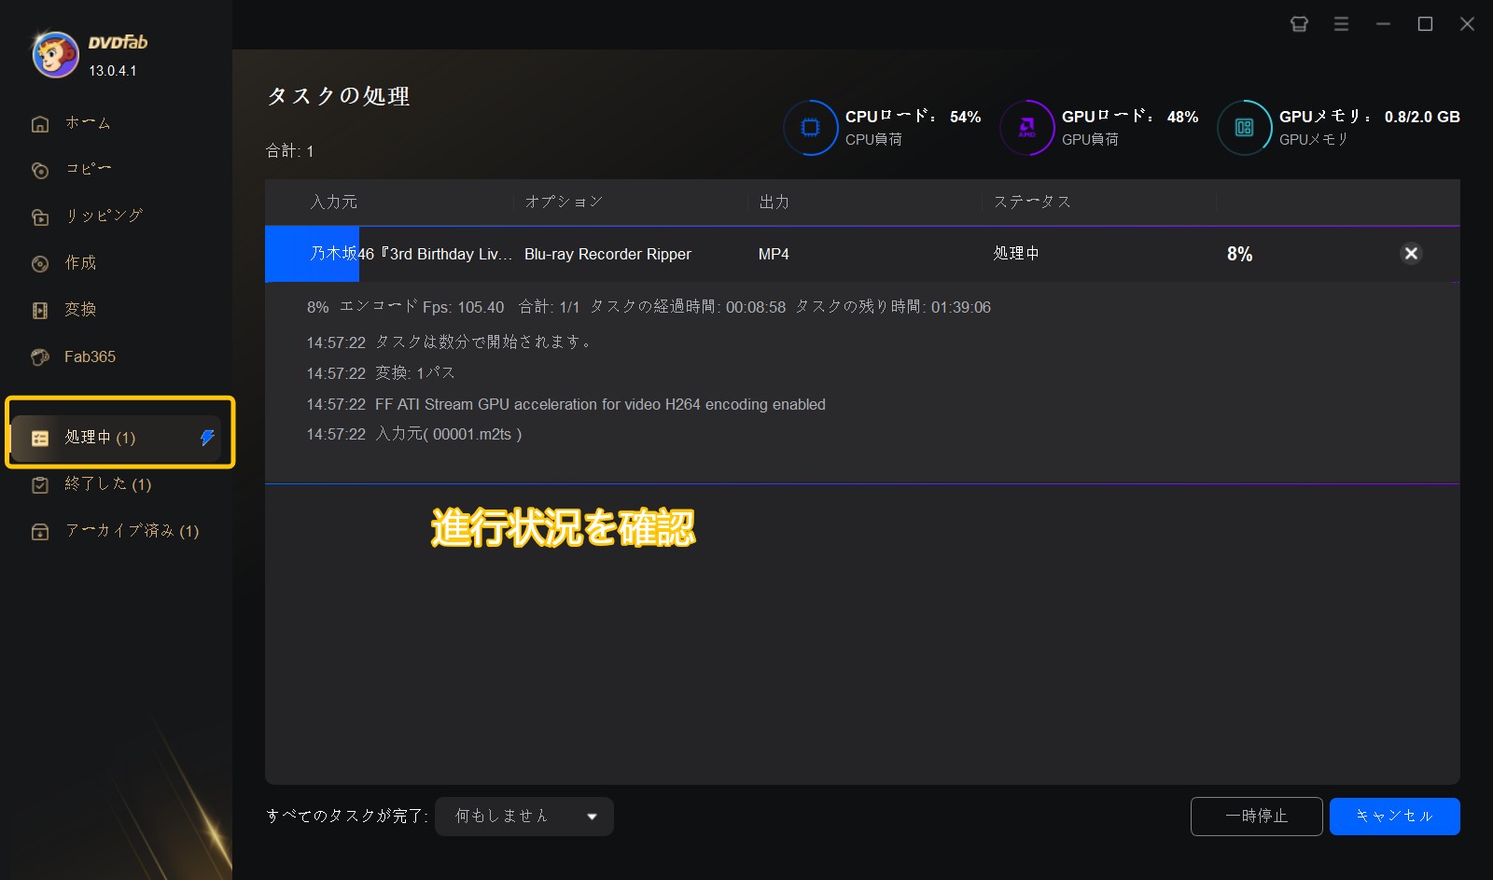Open the 何もしません completion action dropdown
The height and width of the screenshot is (880, 1493).
tap(524, 817)
